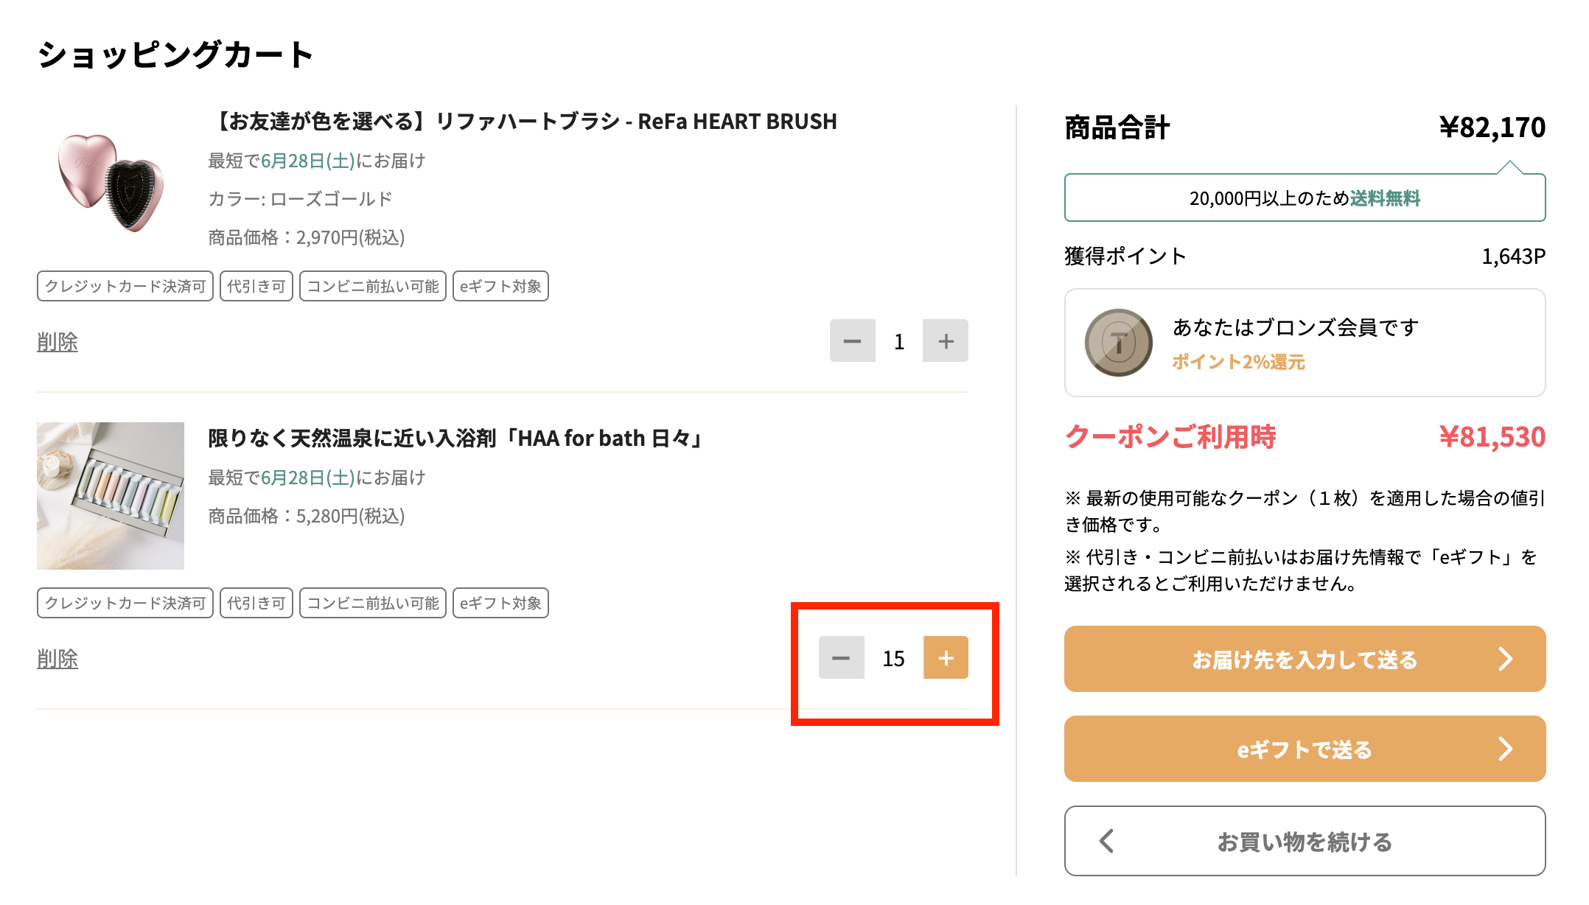This screenshot has width=1589, height=905.
Task: Open the HAA for bath 日々 title
Action: click(x=456, y=438)
